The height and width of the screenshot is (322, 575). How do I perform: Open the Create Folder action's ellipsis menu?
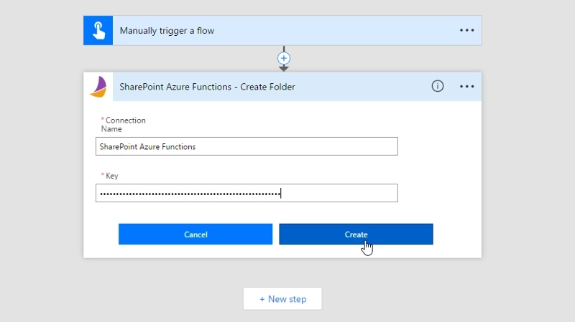tap(466, 87)
